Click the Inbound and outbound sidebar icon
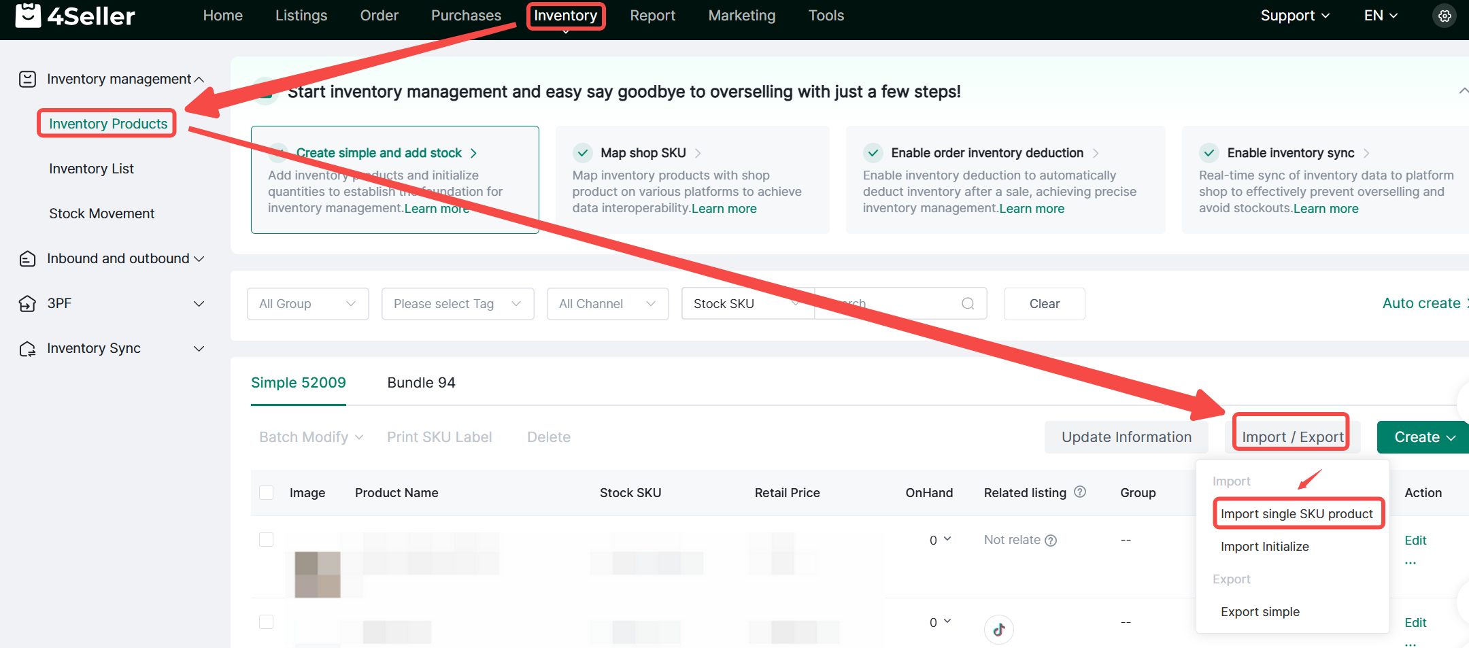1469x648 pixels. (x=27, y=259)
